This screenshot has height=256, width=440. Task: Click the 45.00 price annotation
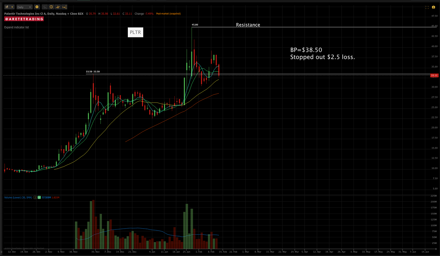(195, 25)
